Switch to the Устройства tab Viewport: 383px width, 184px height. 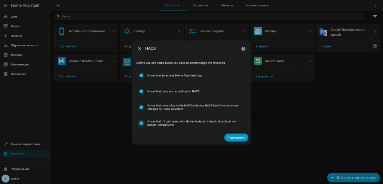click(201, 5)
